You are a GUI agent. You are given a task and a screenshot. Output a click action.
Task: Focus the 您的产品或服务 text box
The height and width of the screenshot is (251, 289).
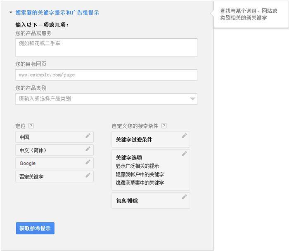coord(106,47)
